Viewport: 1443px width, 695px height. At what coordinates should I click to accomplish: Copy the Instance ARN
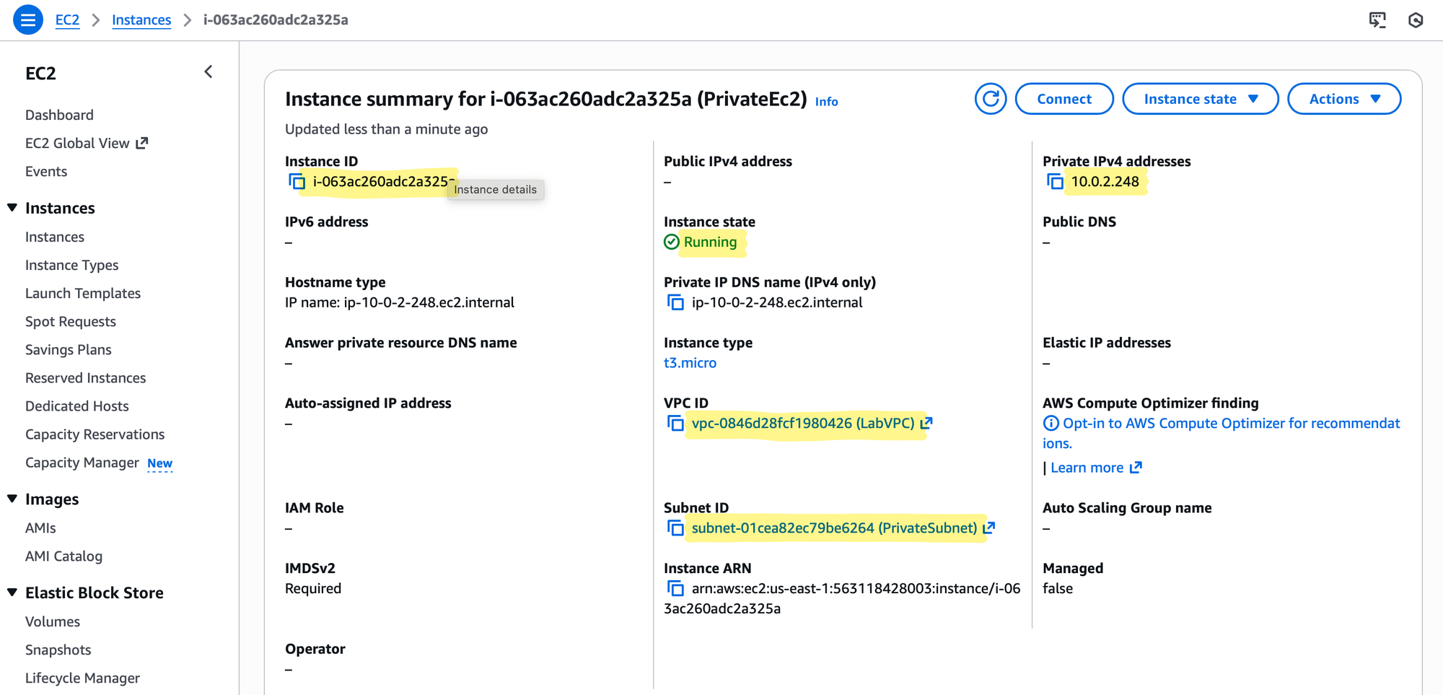pos(675,589)
